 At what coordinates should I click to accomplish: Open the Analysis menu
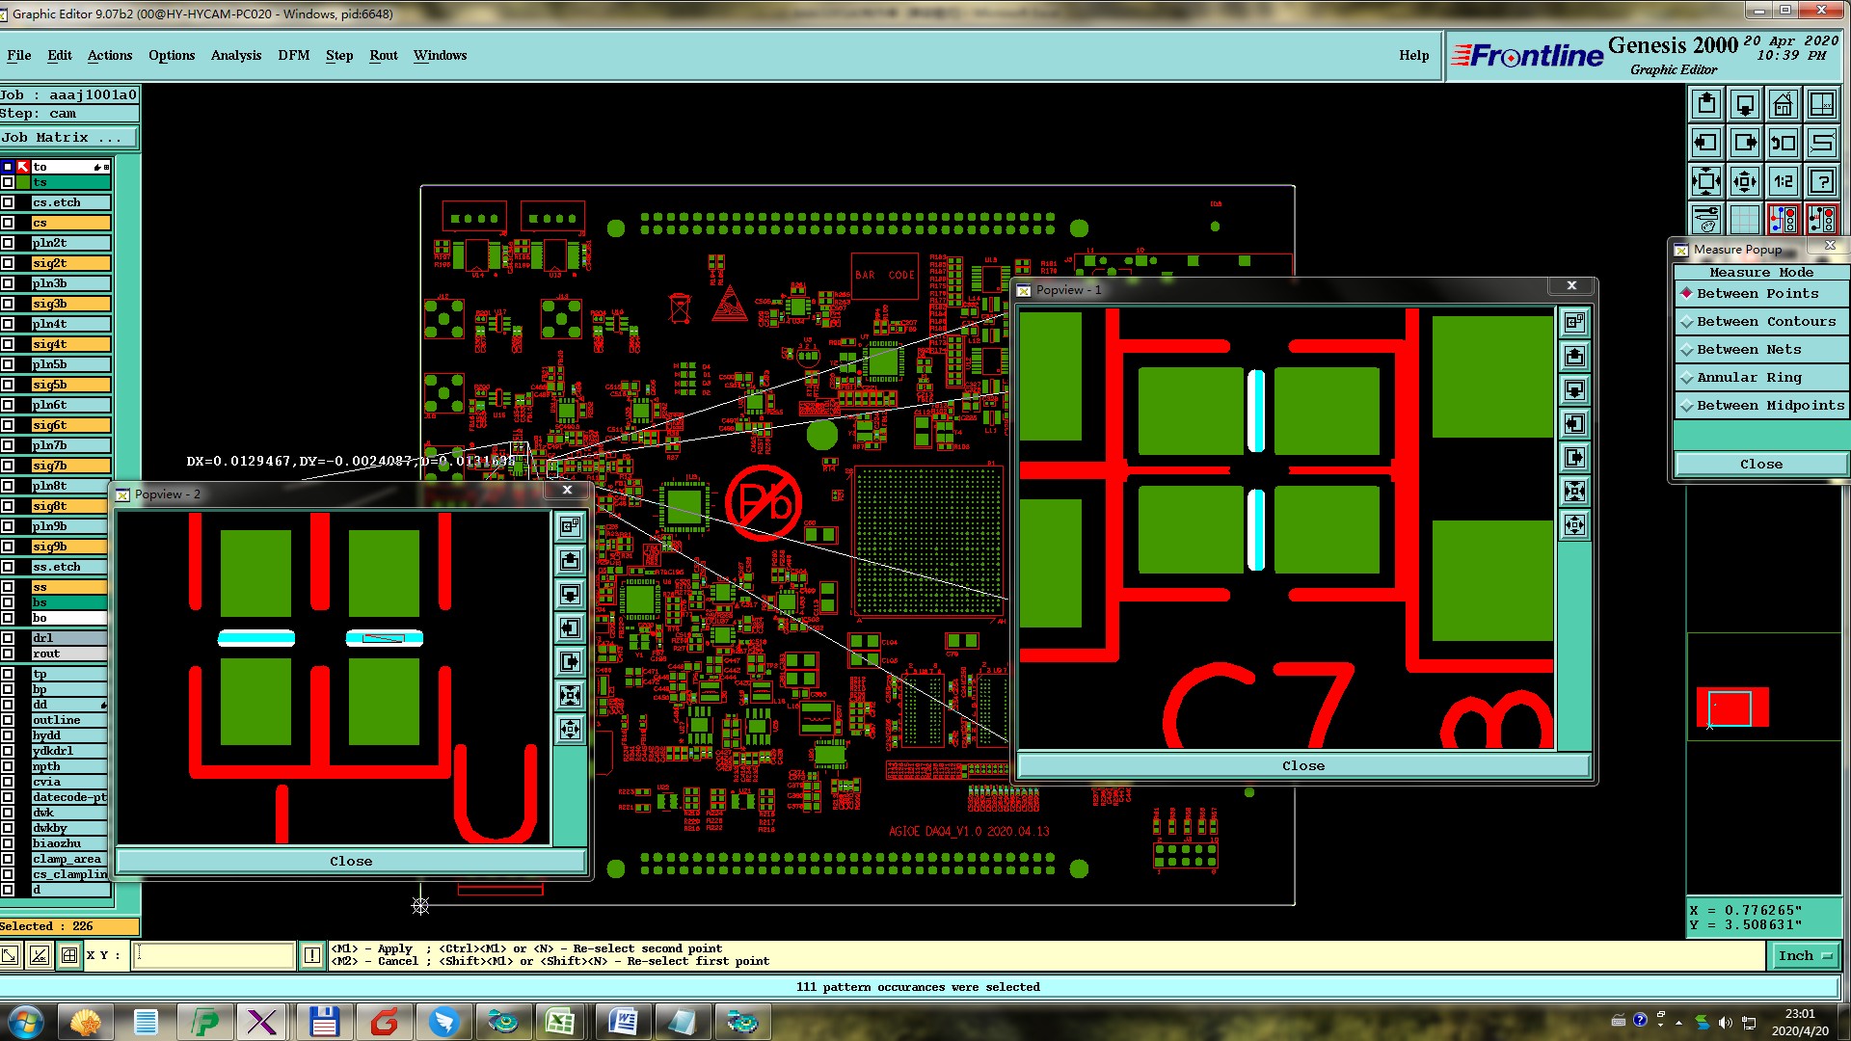235,55
